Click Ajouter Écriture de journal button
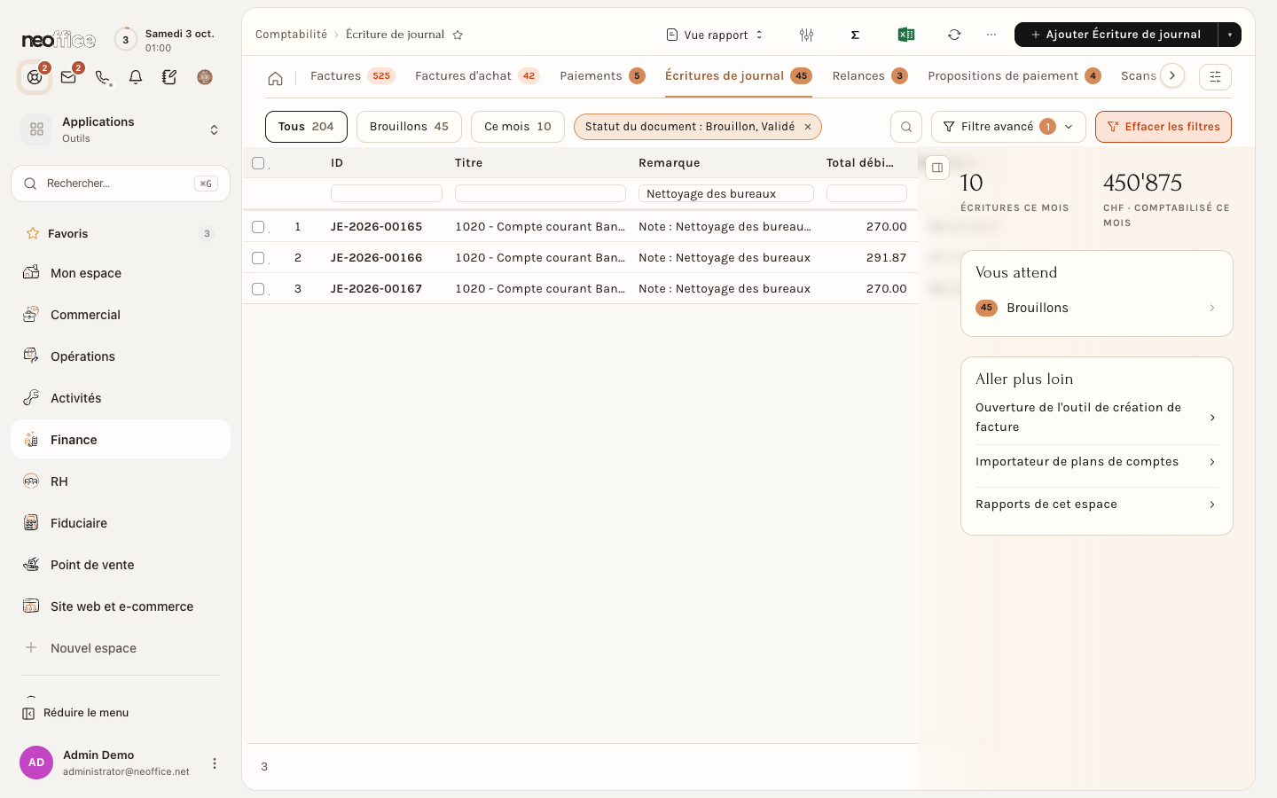 [x=1116, y=35]
